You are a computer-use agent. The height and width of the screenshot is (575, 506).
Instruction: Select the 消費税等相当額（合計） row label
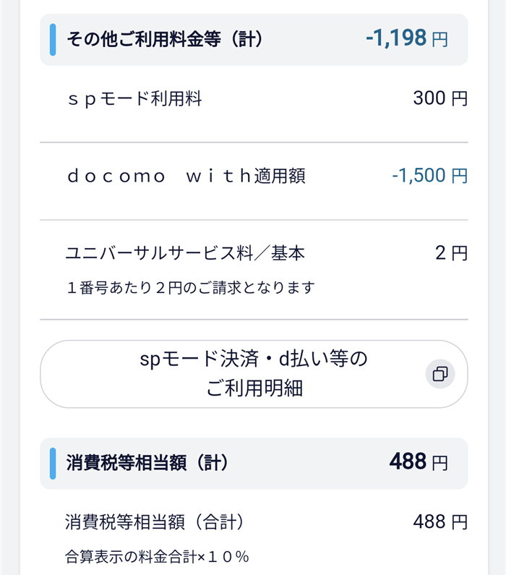click(x=155, y=521)
